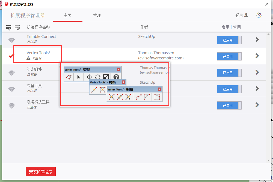Click the list scrollbar down arrow
The image size is (273, 182).
click(x=268, y=160)
